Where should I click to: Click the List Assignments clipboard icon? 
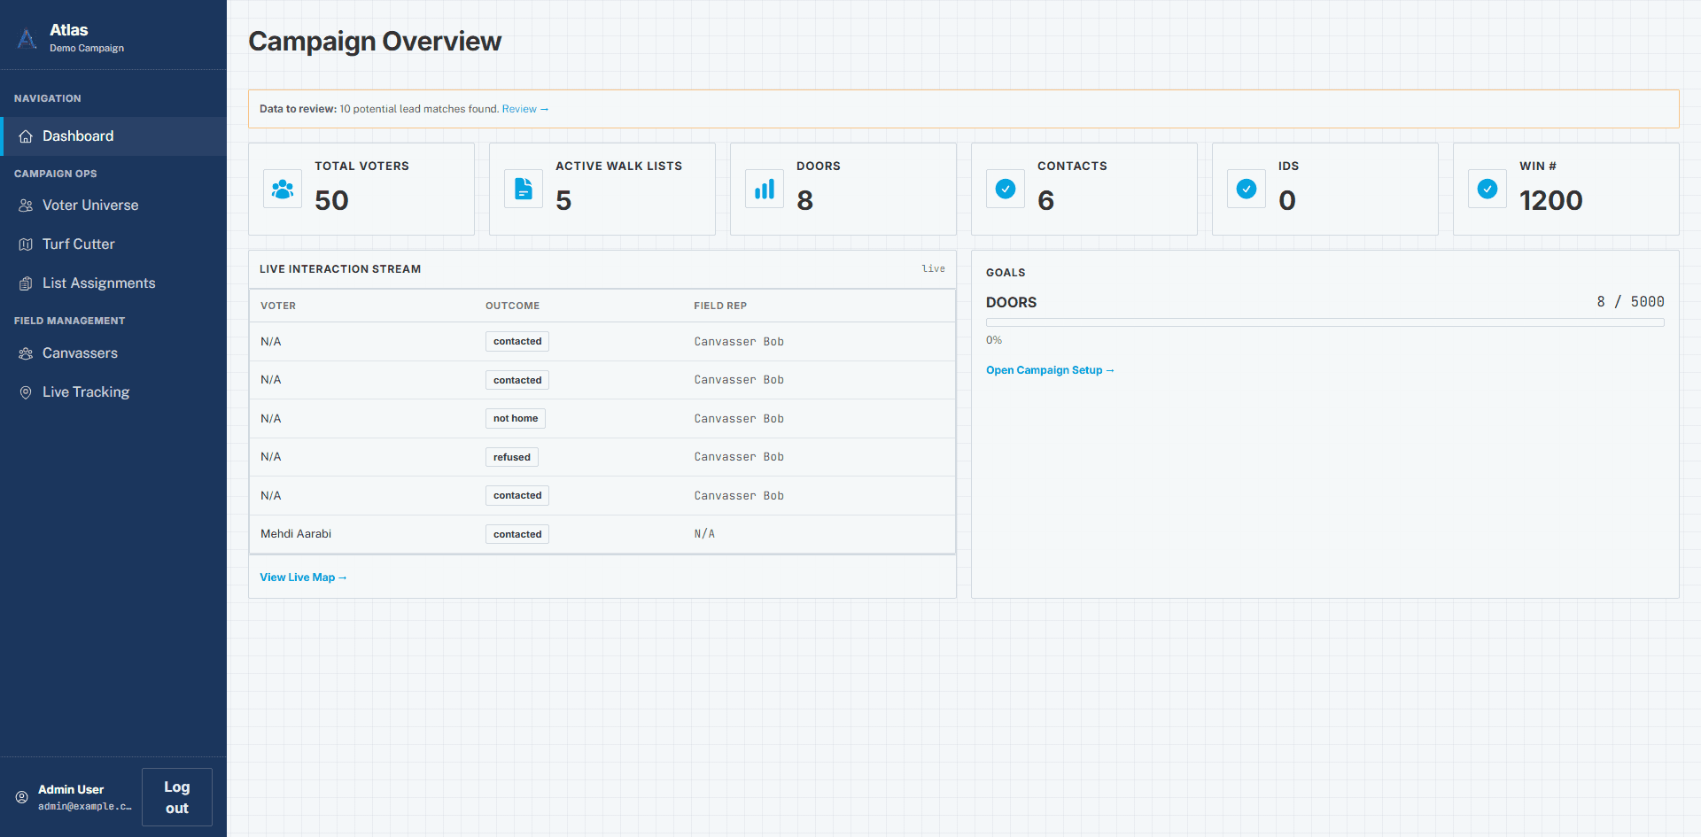26,283
